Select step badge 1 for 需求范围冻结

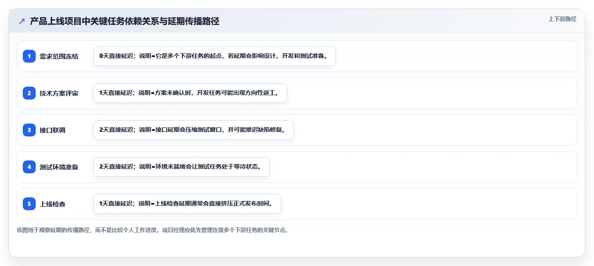tap(29, 56)
